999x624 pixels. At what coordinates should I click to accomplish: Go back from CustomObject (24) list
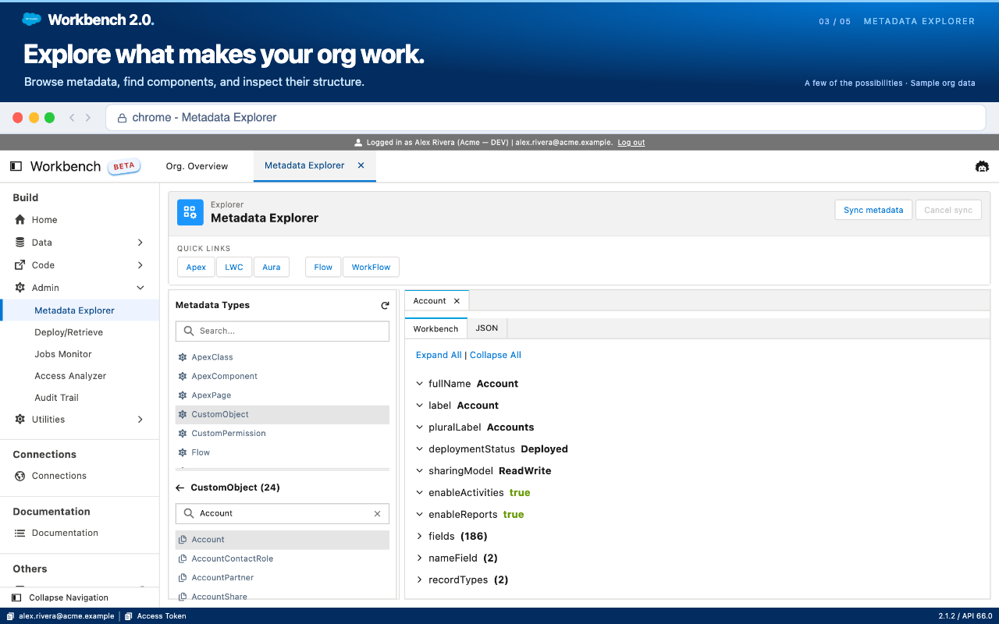click(180, 487)
